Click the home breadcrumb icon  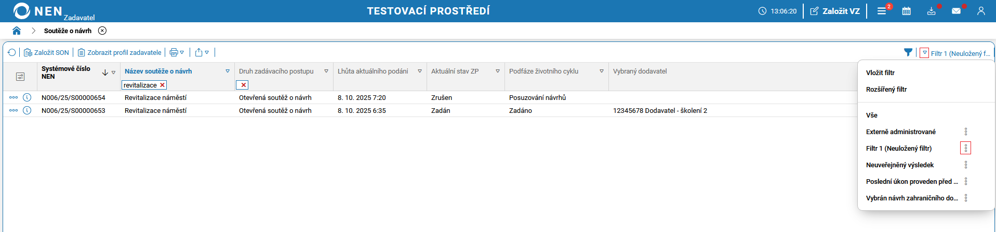click(17, 31)
